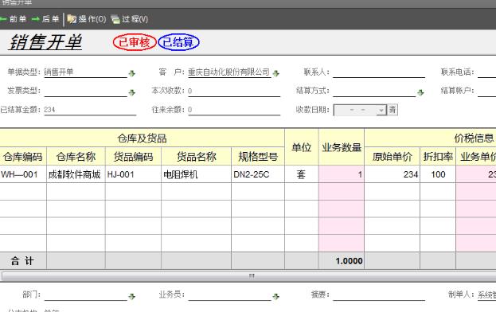Image resolution: width=496 pixels, height=312 pixels.
Task: Open 部门 lookup arrow
Action: click(132, 296)
